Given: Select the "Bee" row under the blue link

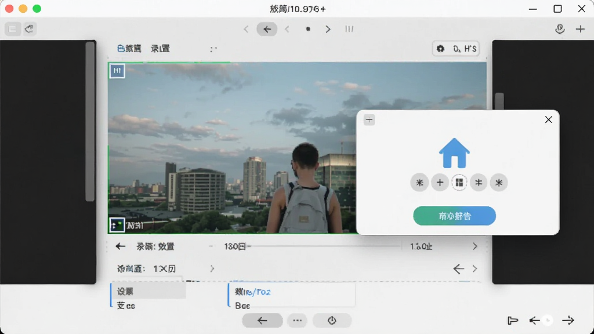Looking at the screenshot, I should [x=242, y=306].
